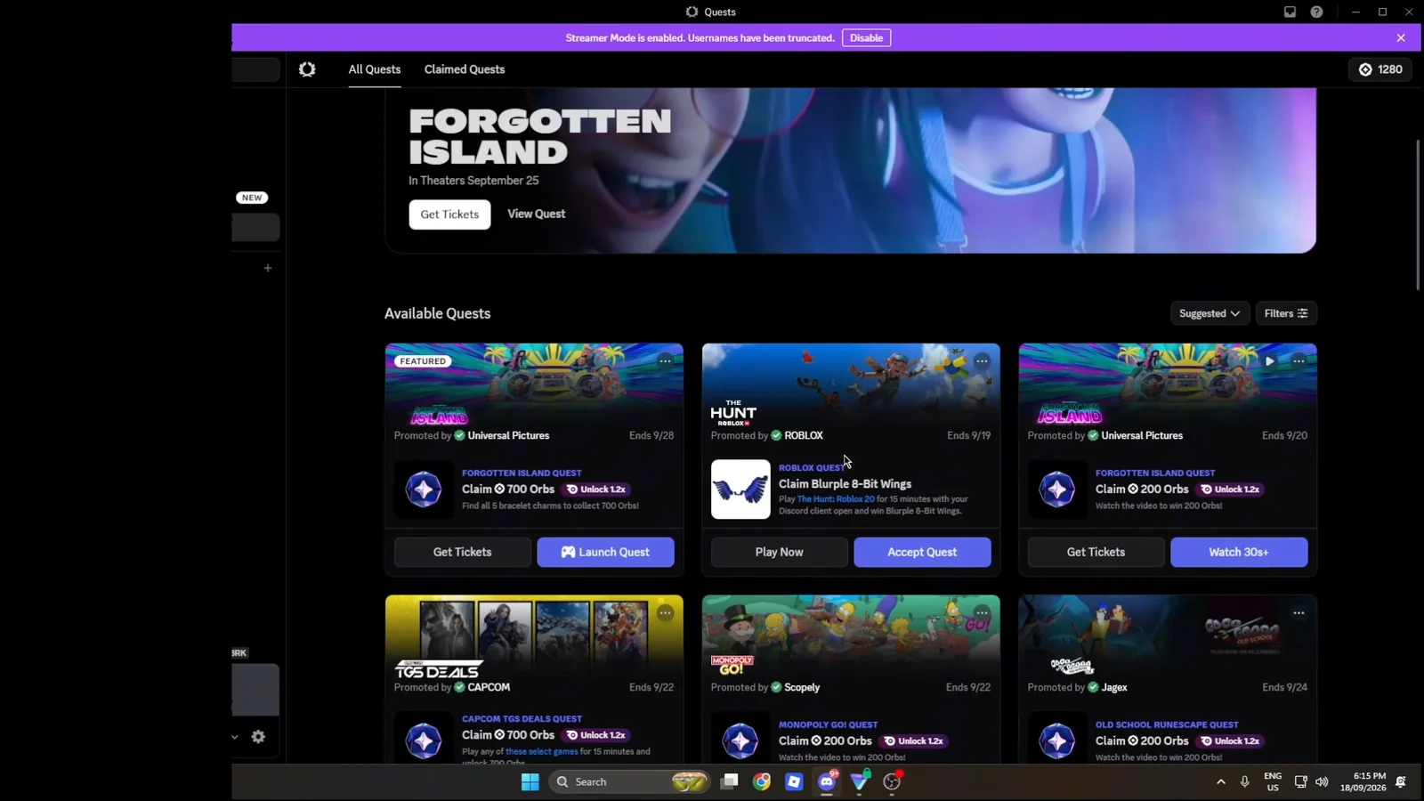
Task: Open the Help icon in the title bar
Action: 1316,12
